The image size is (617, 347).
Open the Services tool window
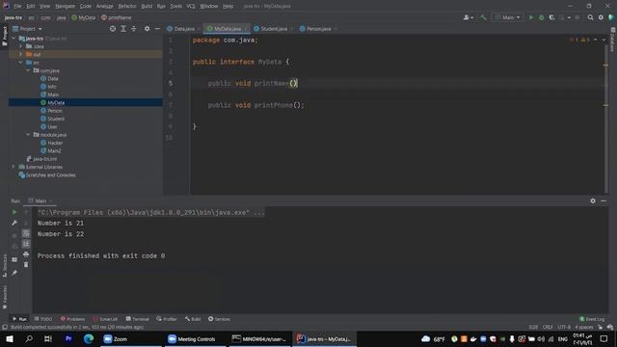point(219,319)
